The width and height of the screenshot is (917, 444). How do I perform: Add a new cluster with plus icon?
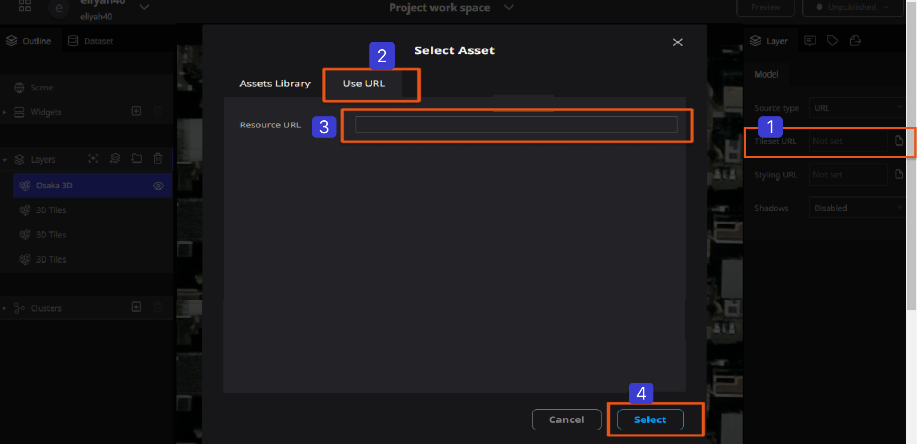click(x=136, y=307)
